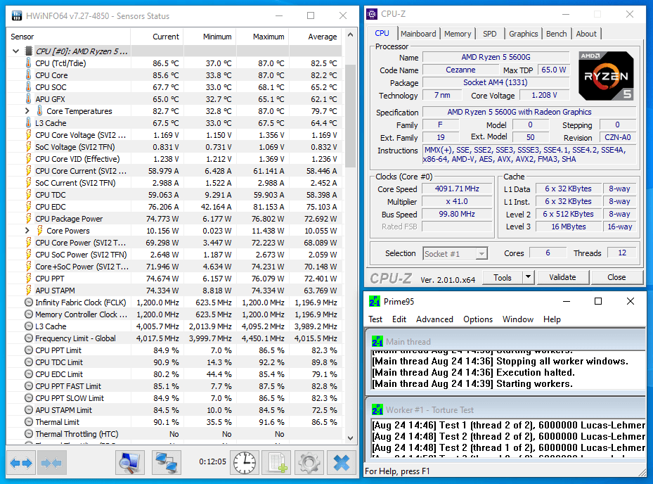Open the Window menu in Prime95
The height and width of the screenshot is (484, 653).
point(517,319)
